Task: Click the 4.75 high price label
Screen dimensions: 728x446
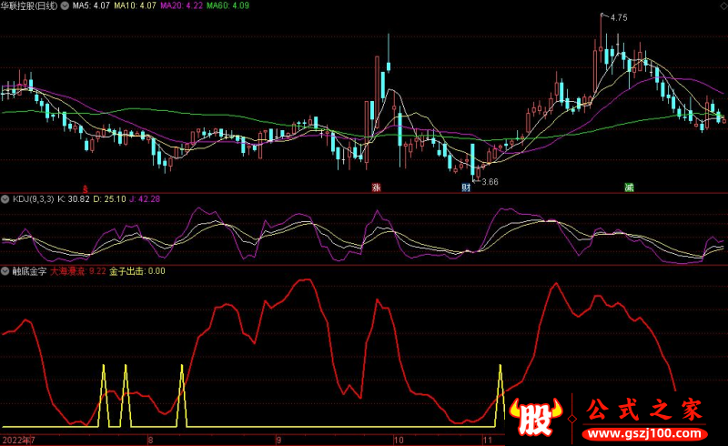Action: 619,17
